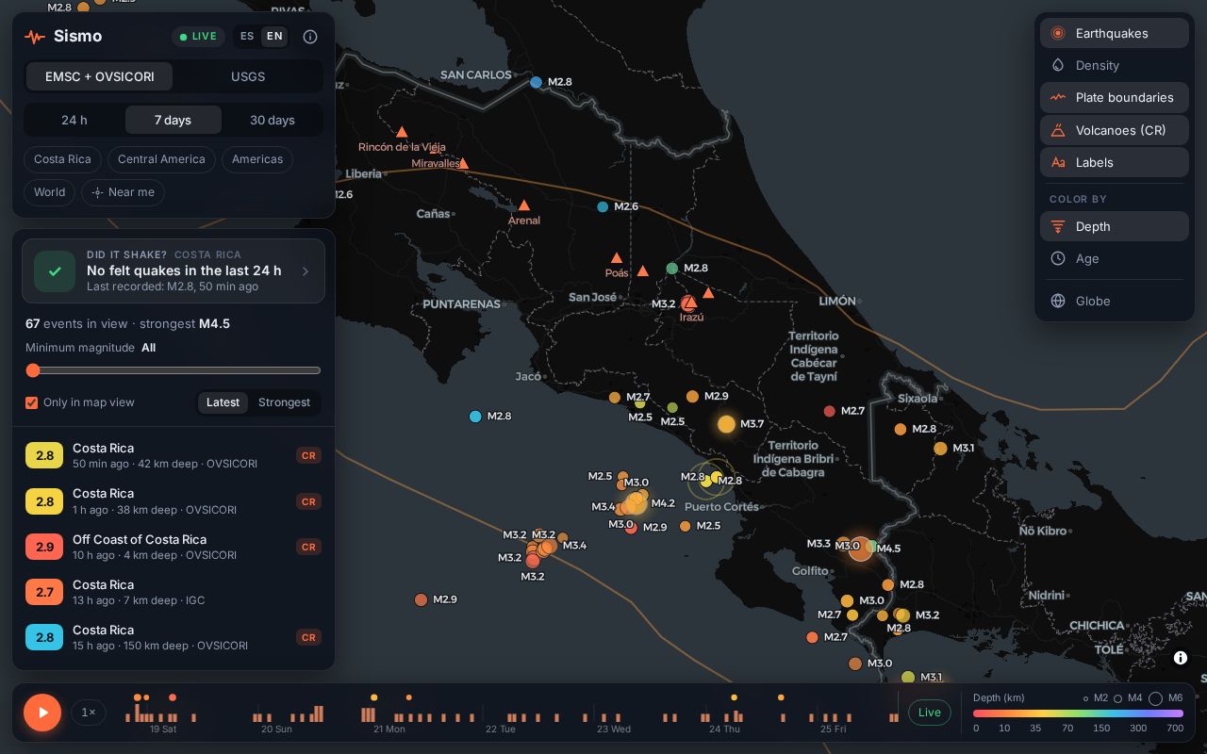Image resolution: width=1207 pixels, height=754 pixels.
Task: Click the Rincón de la Vieja volcano marker
Action: click(x=402, y=132)
